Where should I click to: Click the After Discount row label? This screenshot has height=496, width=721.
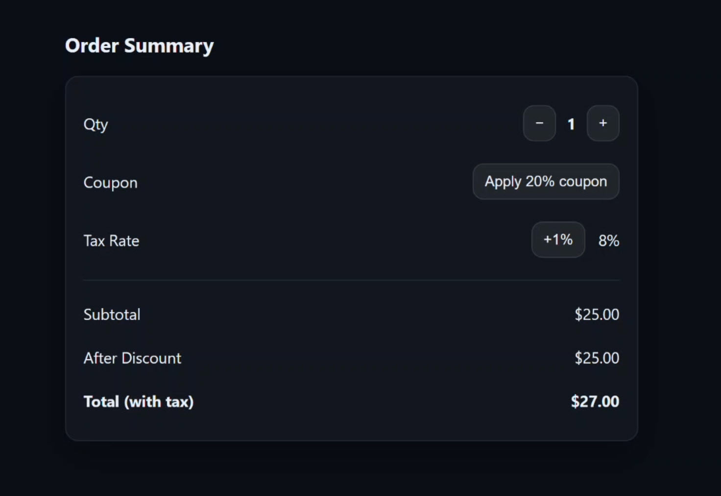point(132,358)
